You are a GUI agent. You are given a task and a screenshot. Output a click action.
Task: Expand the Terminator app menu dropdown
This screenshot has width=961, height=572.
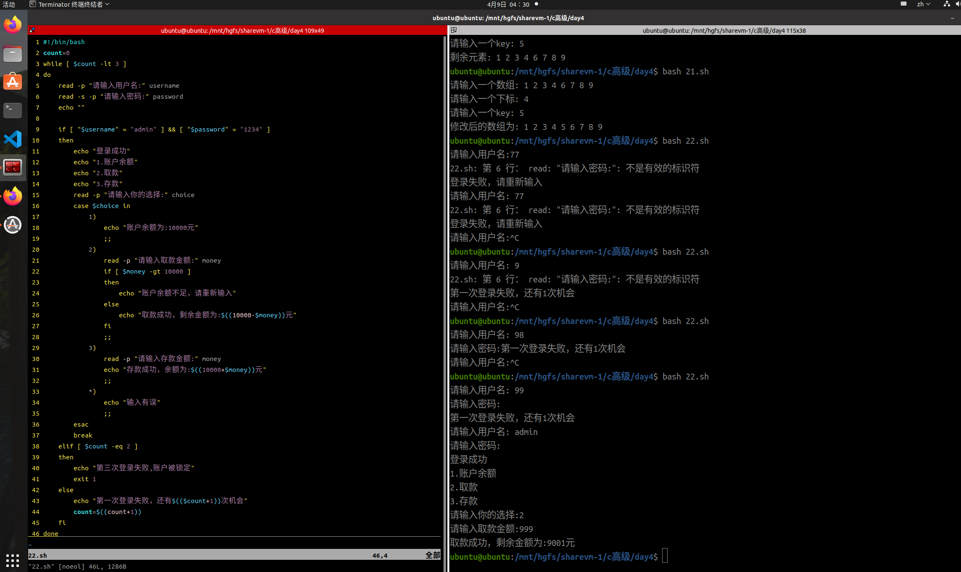[x=70, y=4]
